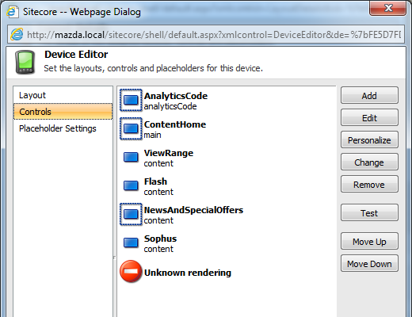Select the Unknown rendering entry
The width and height of the screenshot is (412, 317).
[x=188, y=273]
